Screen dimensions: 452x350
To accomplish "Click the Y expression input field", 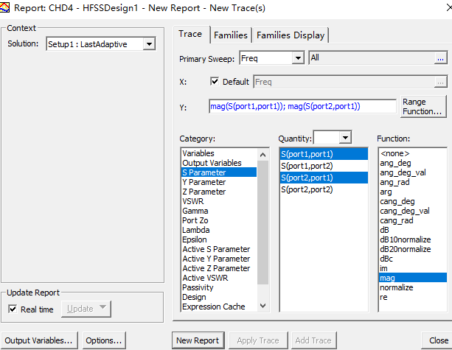I will click(x=302, y=107).
